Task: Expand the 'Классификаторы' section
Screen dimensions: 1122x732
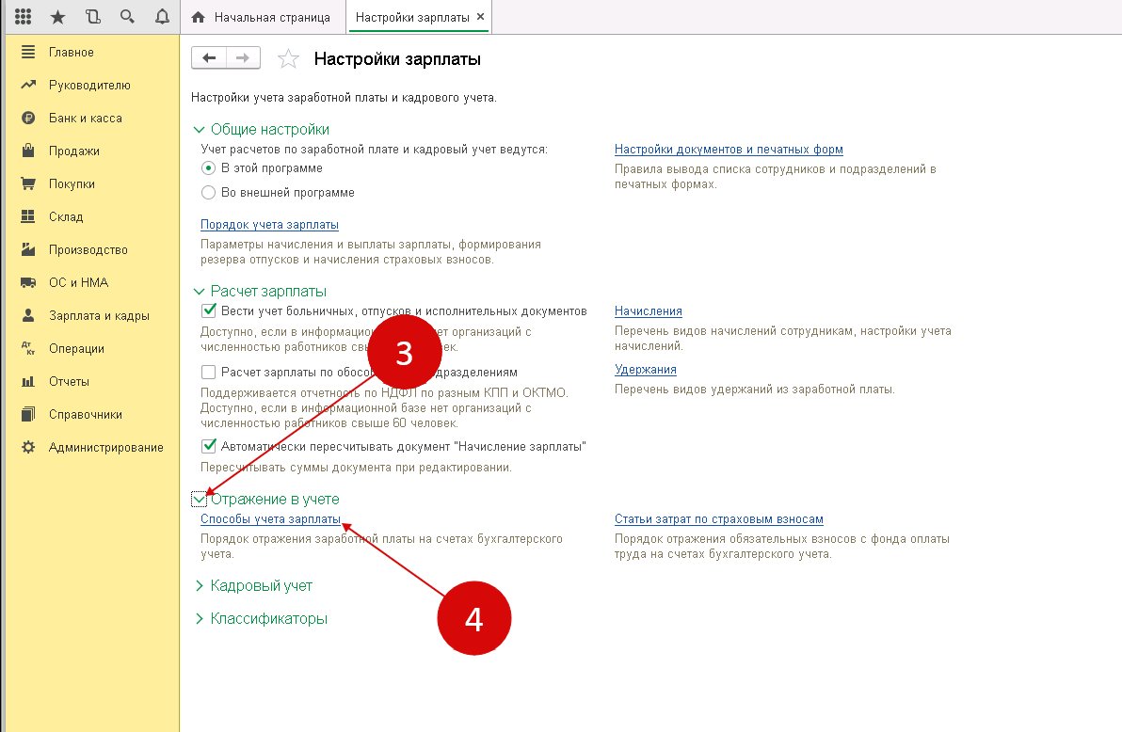Action: tap(199, 619)
